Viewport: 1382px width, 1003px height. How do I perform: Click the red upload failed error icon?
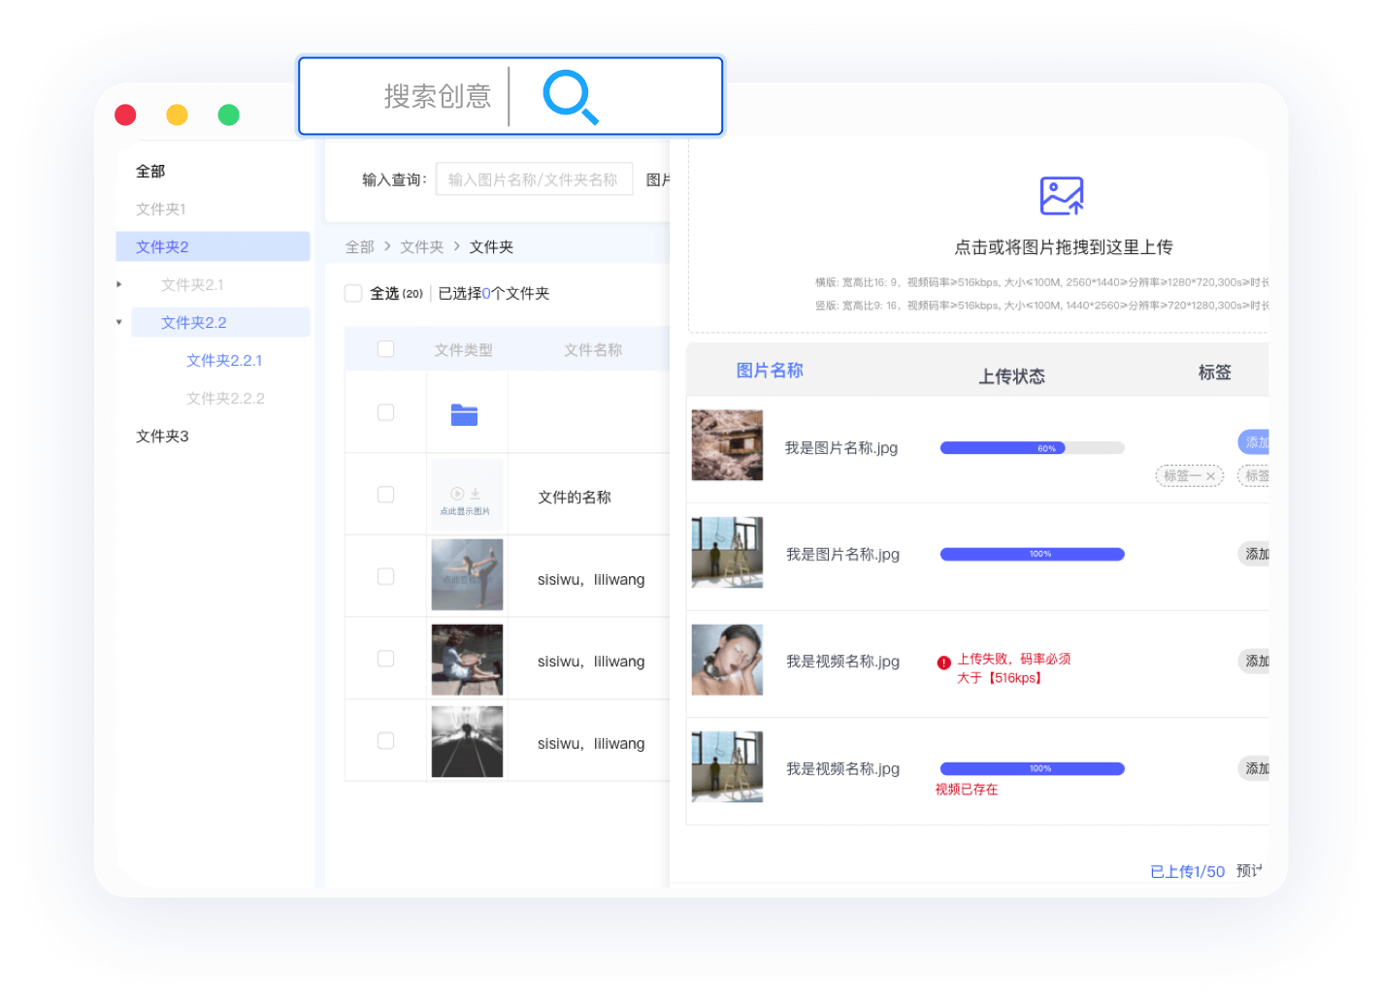pyautogui.click(x=943, y=663)
